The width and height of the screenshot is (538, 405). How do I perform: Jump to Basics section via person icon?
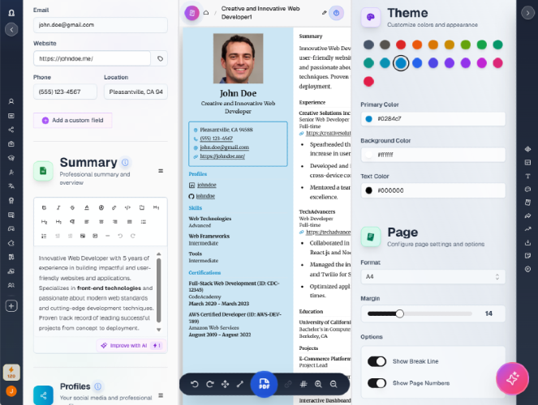[11, 101]
